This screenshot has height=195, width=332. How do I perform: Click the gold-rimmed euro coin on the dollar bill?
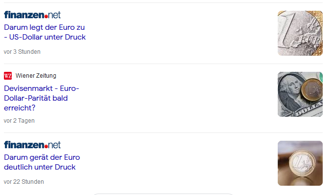(312, 89)
